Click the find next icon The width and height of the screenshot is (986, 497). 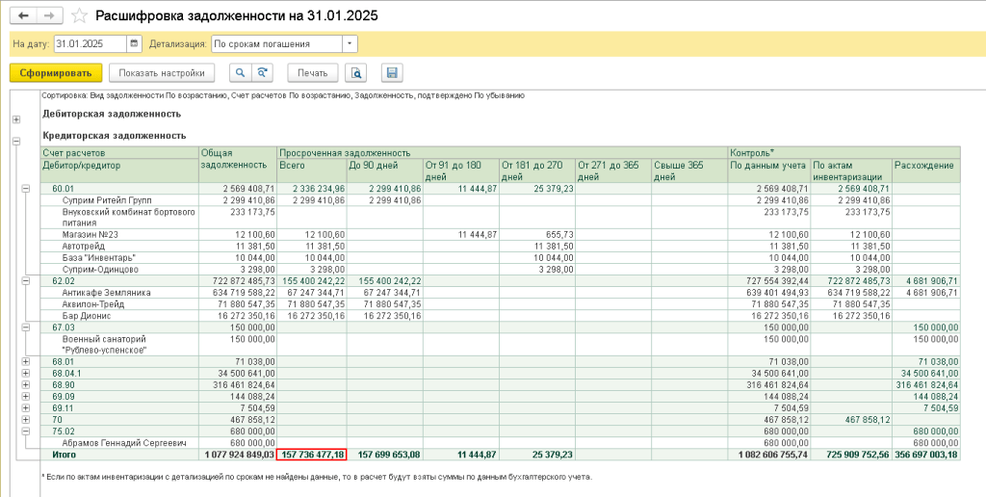coord(262,72)
